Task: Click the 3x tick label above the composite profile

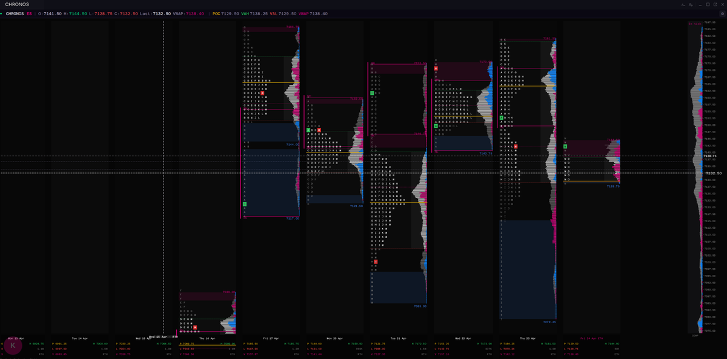Action: 694,24
